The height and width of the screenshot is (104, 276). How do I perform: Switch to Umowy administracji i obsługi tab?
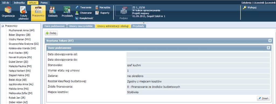coord(113,26)
